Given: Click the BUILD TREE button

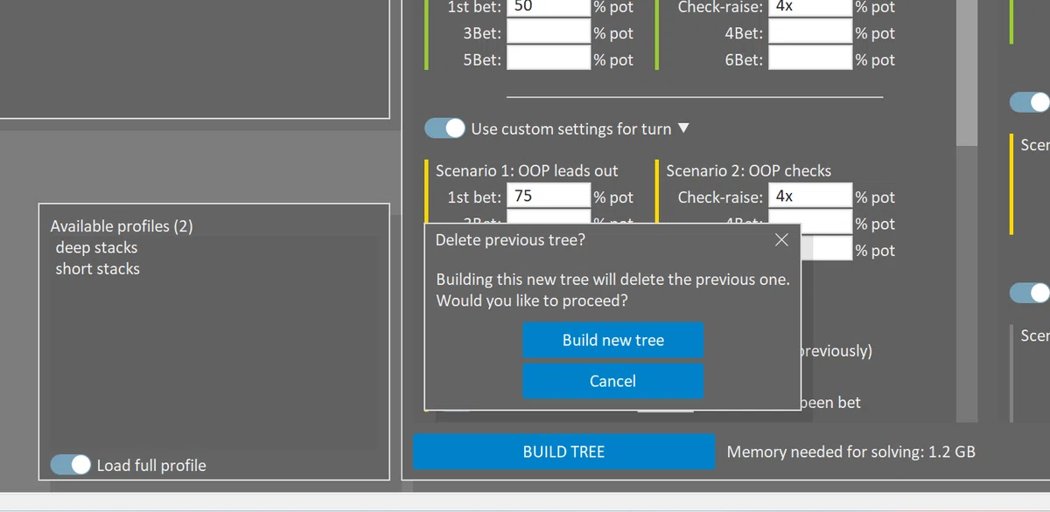Looking at the screenshot, I should click(x=563, y=452).
